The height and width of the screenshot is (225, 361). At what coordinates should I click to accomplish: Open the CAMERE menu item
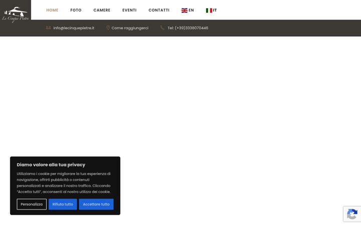point(102,10)
